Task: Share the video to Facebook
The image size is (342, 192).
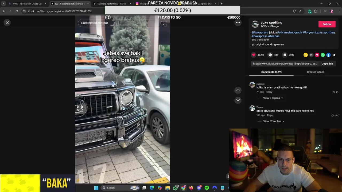Action: tap(328, 55)
